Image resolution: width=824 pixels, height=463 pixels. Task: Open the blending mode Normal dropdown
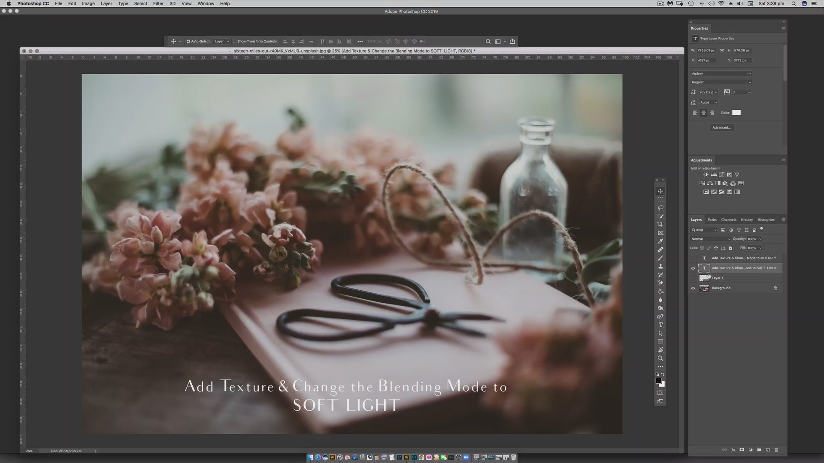pyautogui.click(x=710, y=239)
